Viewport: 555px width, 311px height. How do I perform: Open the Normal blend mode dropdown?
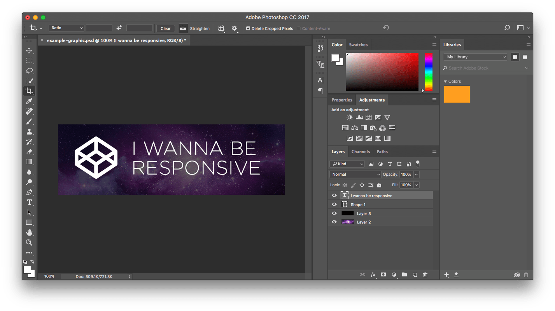[355, 174]
